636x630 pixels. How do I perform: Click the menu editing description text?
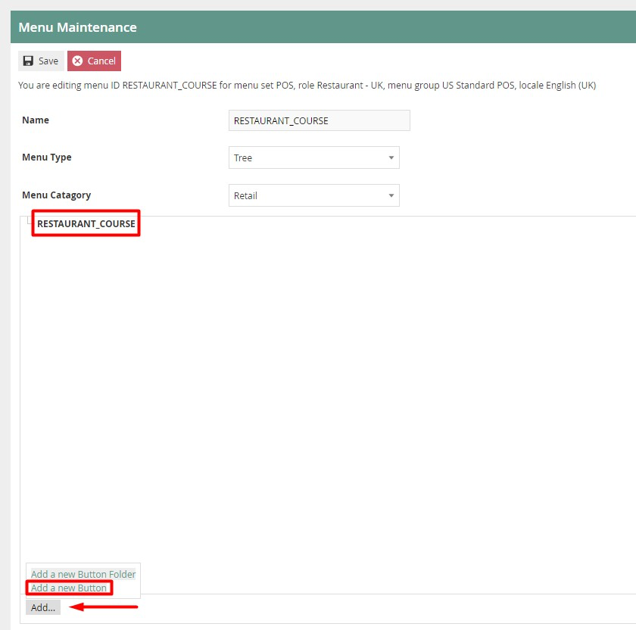click(x=307, y=85)
